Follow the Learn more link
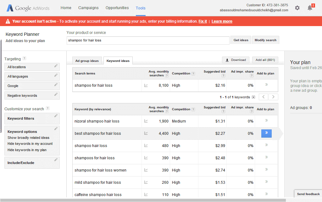 coord(222,21)
